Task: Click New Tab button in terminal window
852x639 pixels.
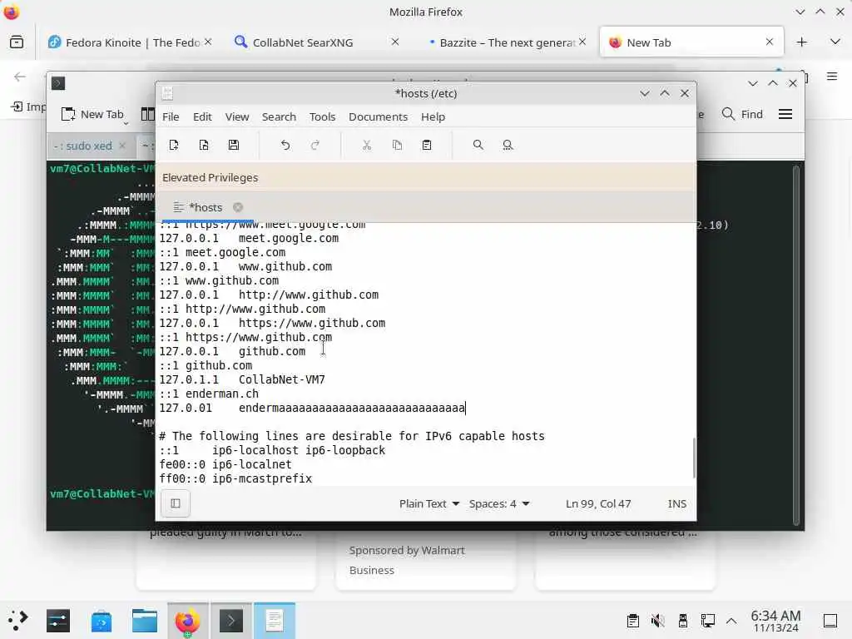Action: pyautogui.click(x=92, y=114)
